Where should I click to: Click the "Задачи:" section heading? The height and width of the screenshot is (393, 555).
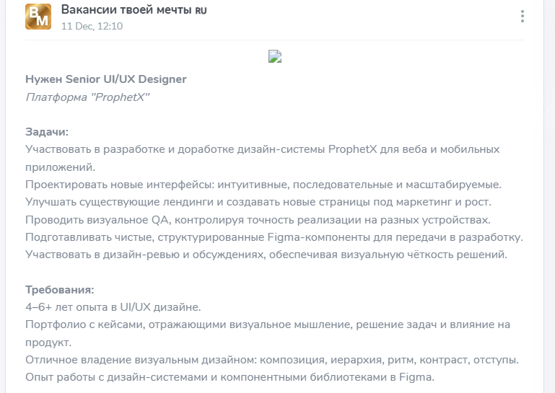[47, 132]
